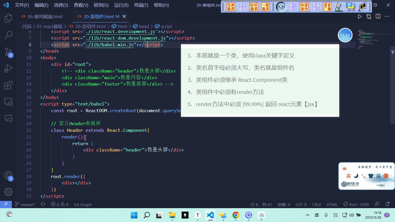Screen dimensions: 395x222
Task: Split the editor to the right
Action: pyautogui.click(x=378, y=17)
